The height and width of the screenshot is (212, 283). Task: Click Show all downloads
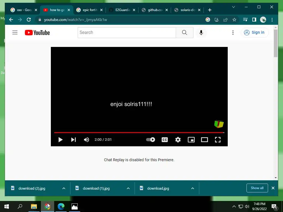click(257, 188)
